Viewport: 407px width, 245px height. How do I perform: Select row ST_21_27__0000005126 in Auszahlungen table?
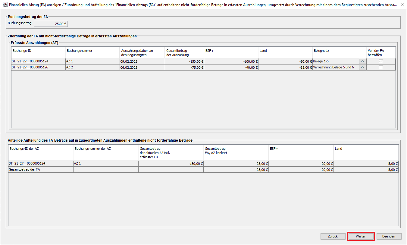coord(38,68)
